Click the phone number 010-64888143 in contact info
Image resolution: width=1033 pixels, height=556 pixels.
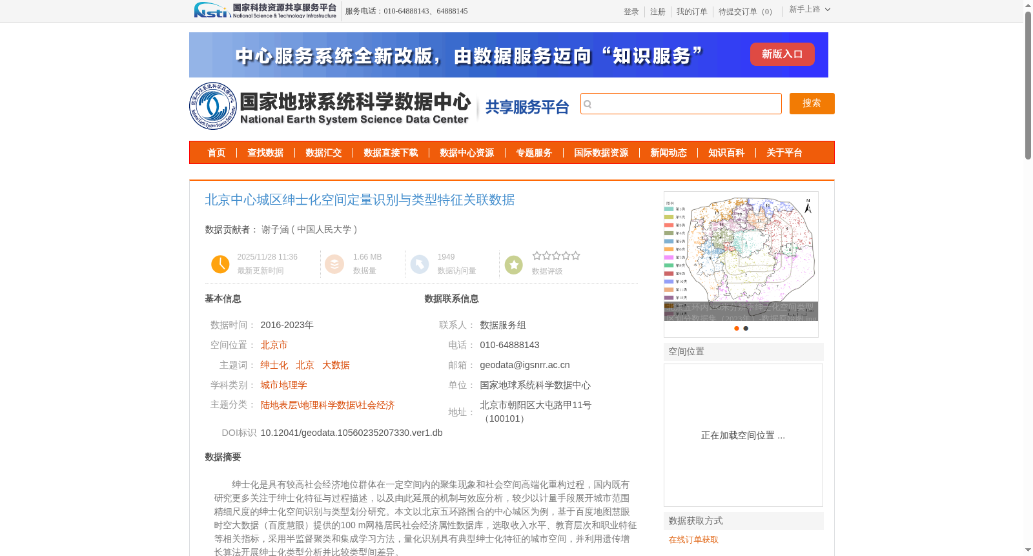coord(509,345)
